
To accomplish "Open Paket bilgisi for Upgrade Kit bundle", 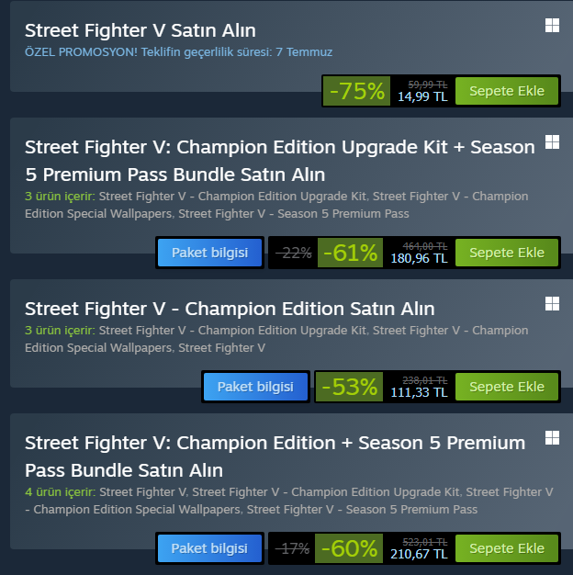I will tap(210, 253).
